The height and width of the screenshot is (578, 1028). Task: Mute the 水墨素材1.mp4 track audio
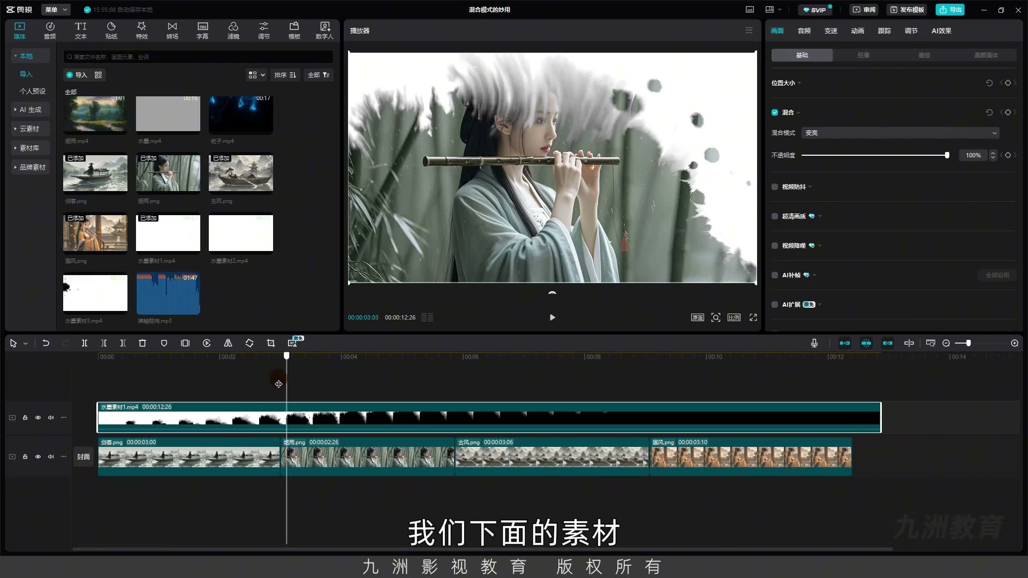(x=51, y=417)
